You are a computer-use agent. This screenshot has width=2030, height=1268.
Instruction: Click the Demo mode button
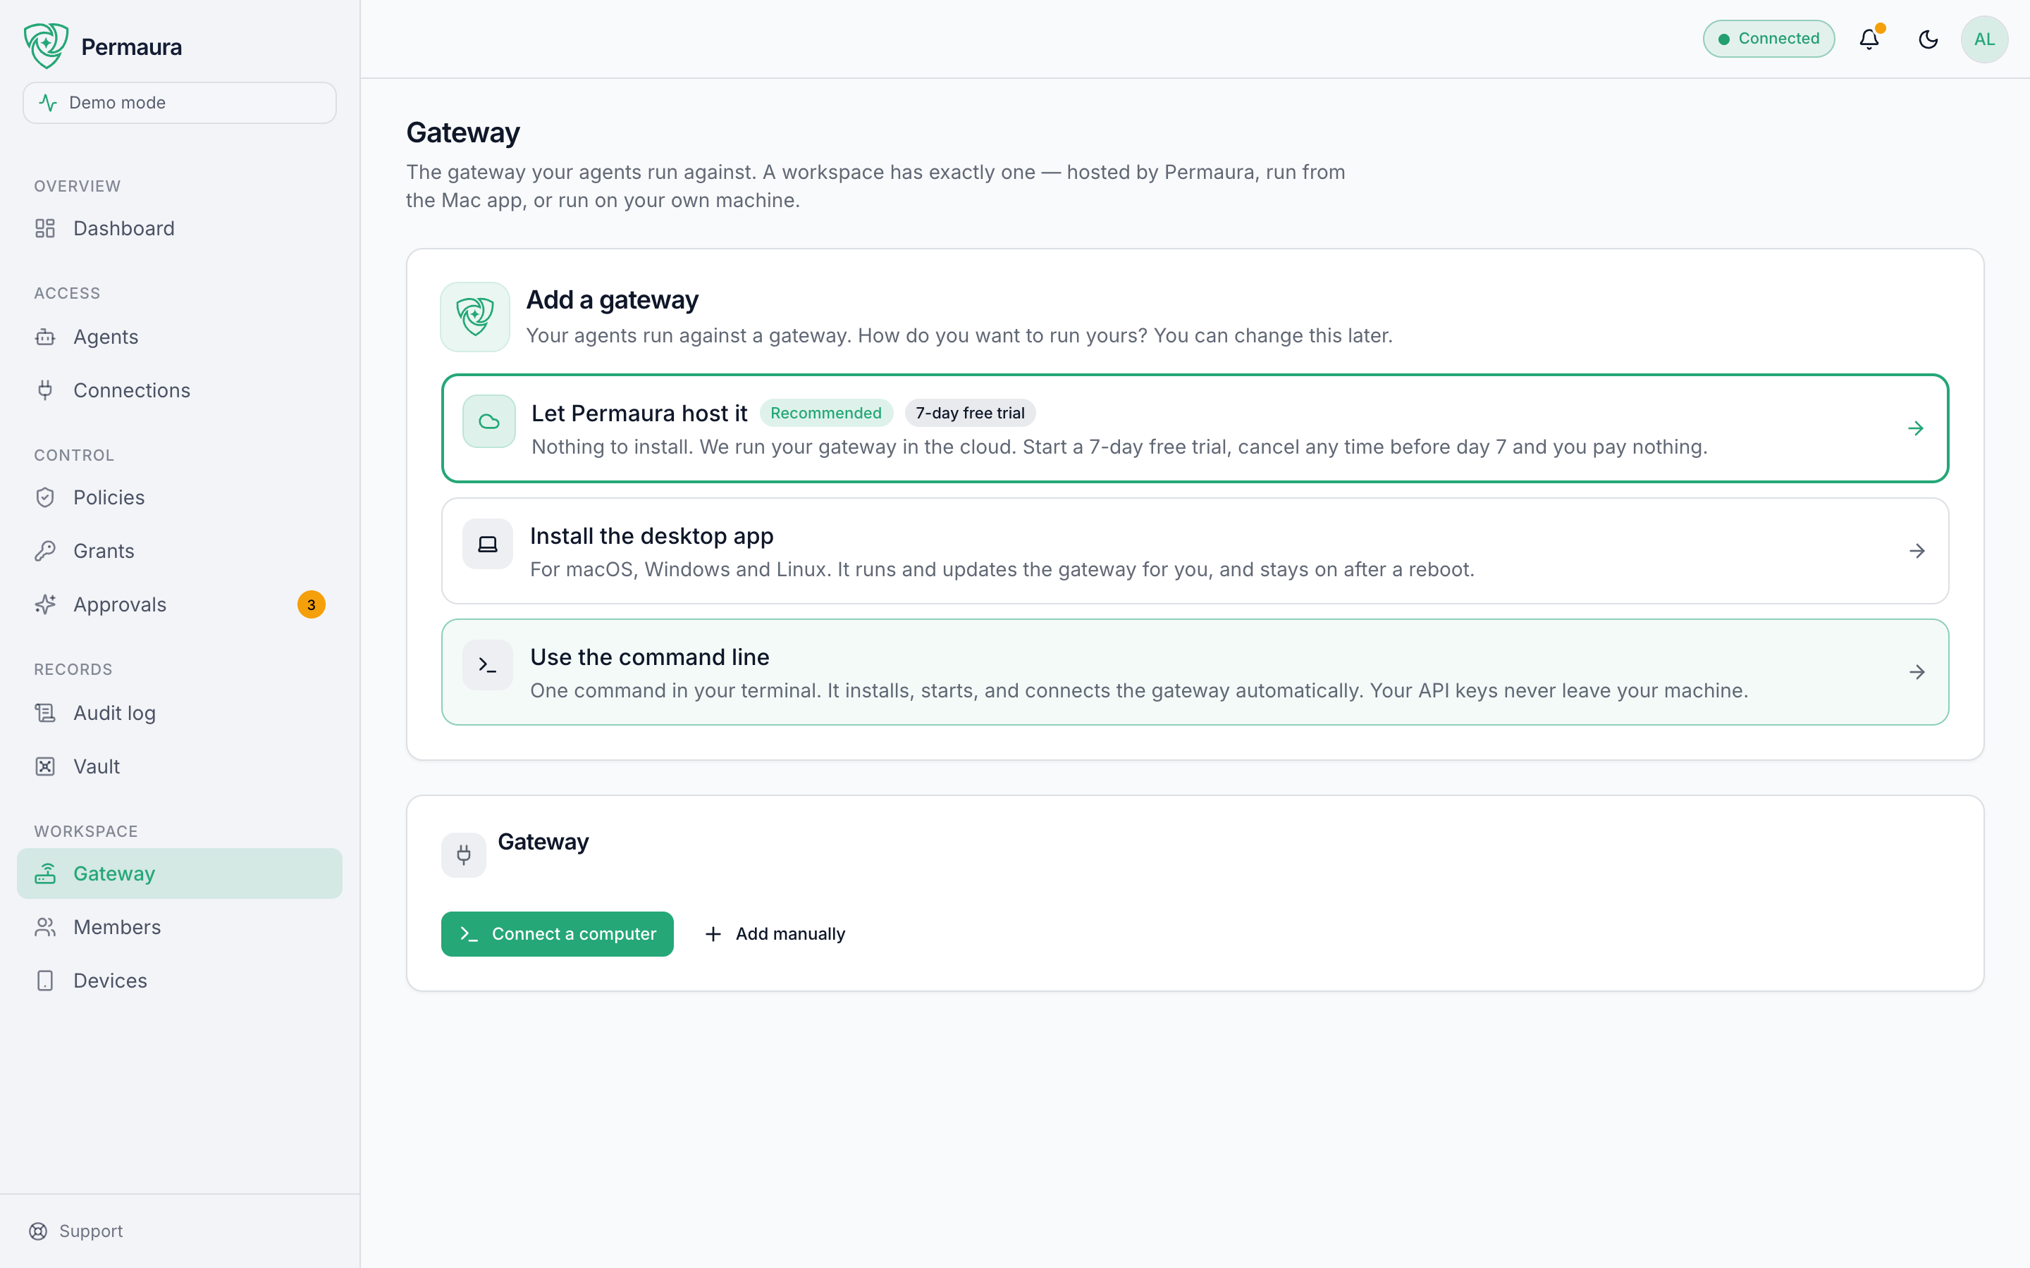180,102
